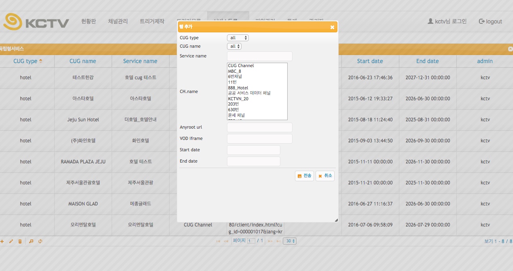
Task: Click the Service name input field
Action: (260, 56)
